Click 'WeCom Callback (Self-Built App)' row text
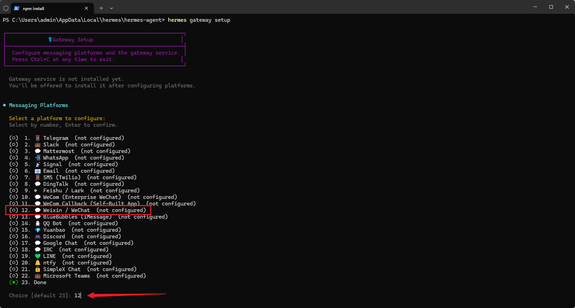 (92, 204)
